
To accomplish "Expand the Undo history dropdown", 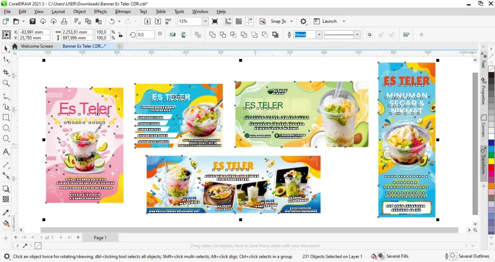I will pyautogui.click(x=119, y=21).
